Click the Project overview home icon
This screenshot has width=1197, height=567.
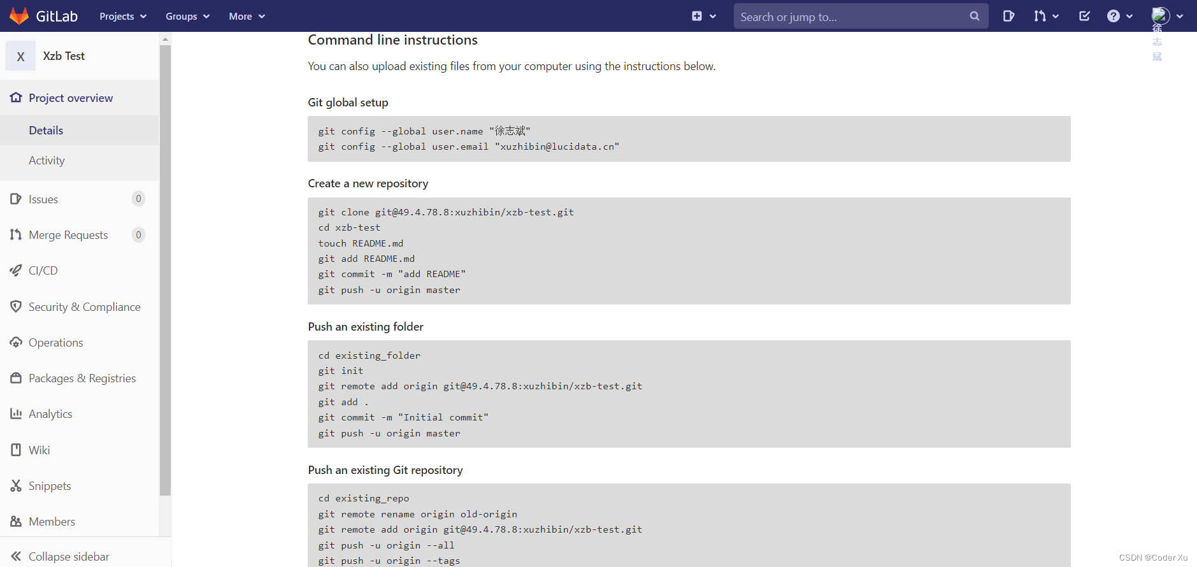pos(16,97)
